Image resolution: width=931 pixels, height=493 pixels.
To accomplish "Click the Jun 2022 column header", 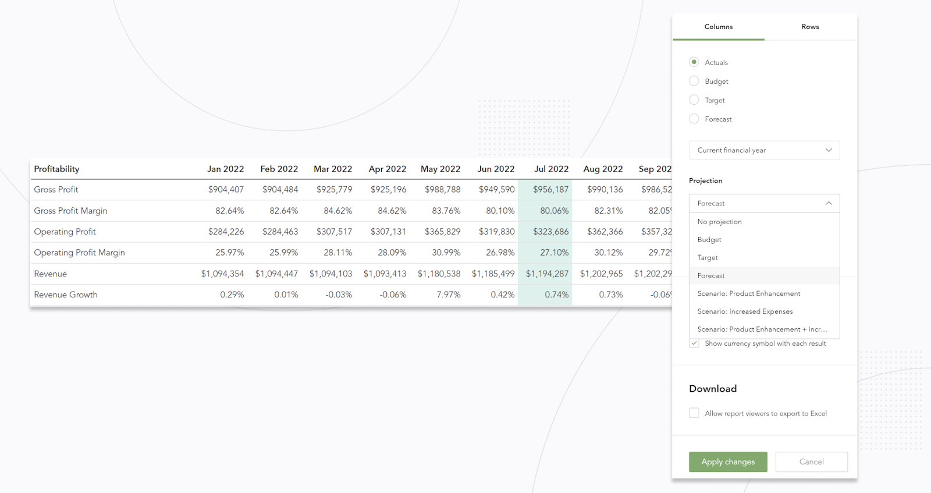I will pyautogui.click(x=496, y=169).
